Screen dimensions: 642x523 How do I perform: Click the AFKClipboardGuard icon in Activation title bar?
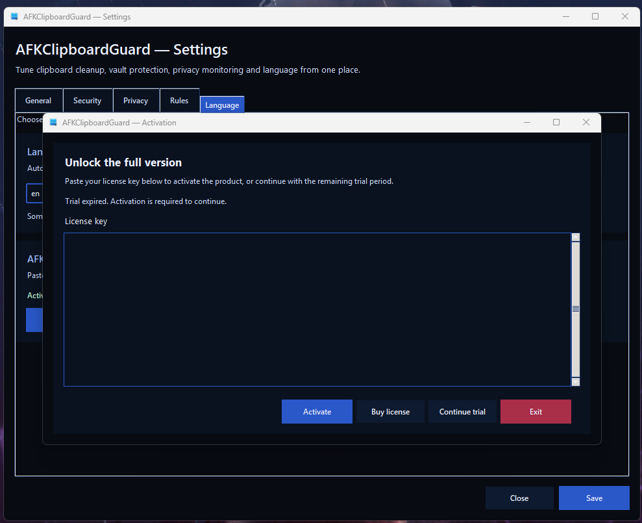point(53,123)
